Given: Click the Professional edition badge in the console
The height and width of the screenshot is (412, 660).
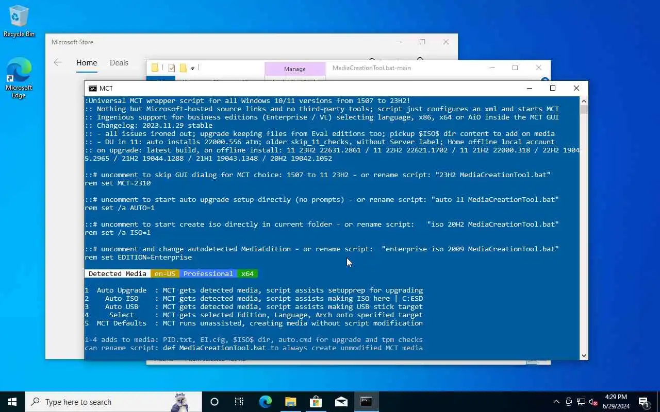Looking at the screenshot, I should [208, 274].
